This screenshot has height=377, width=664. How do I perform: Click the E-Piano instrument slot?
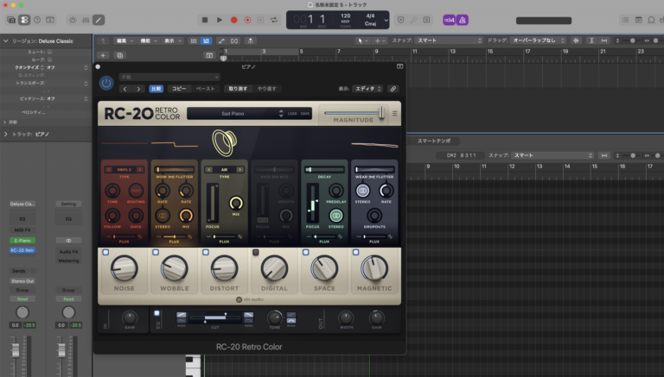click(x=22, y=241)
